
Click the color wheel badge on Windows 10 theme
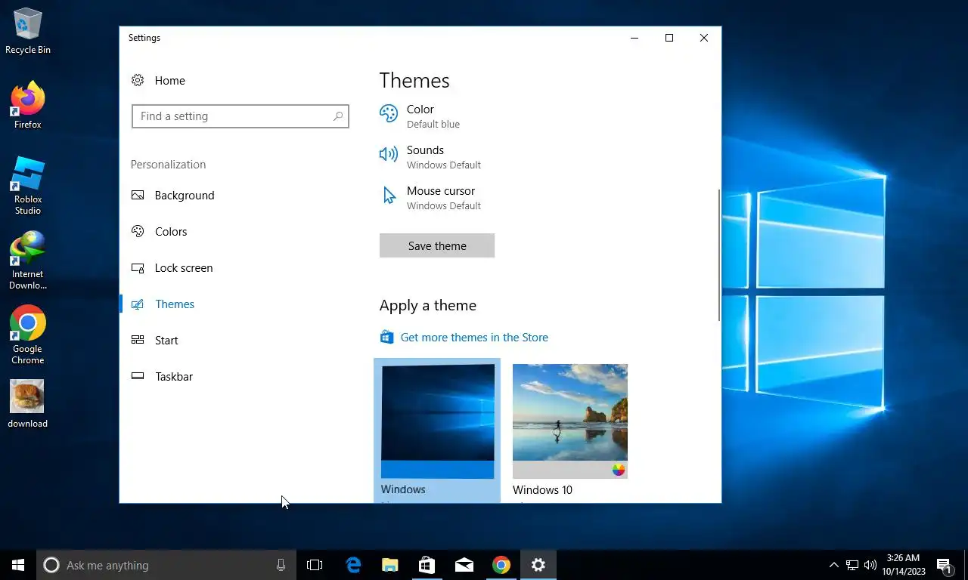[x=619, y=470]
